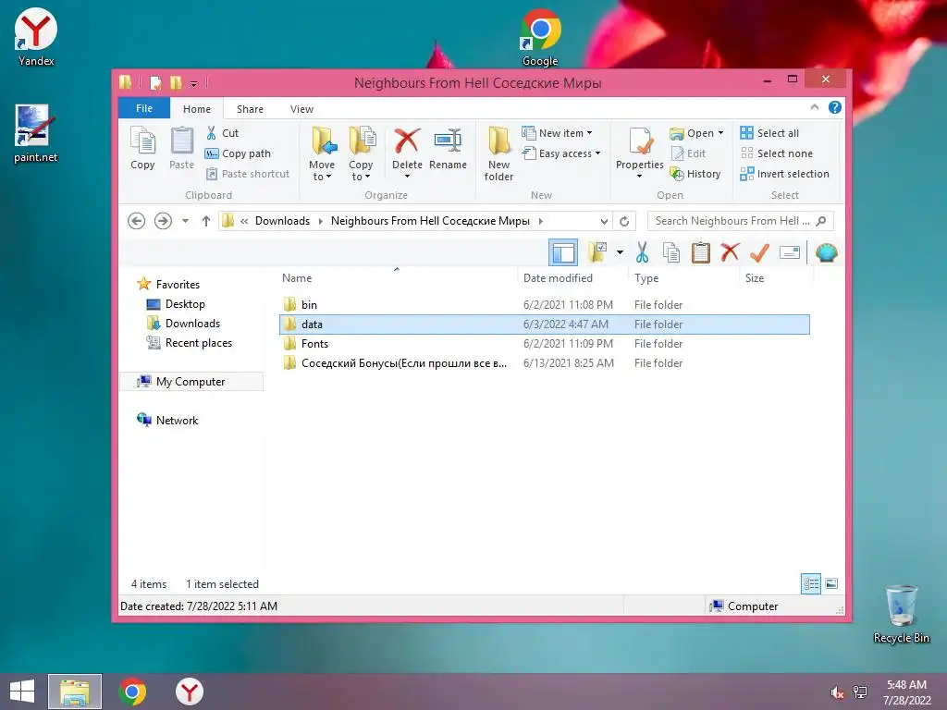The height and width of the screenshot is (710, 947).
Task: Go back using the Back arrow
Action: point(137,221)
